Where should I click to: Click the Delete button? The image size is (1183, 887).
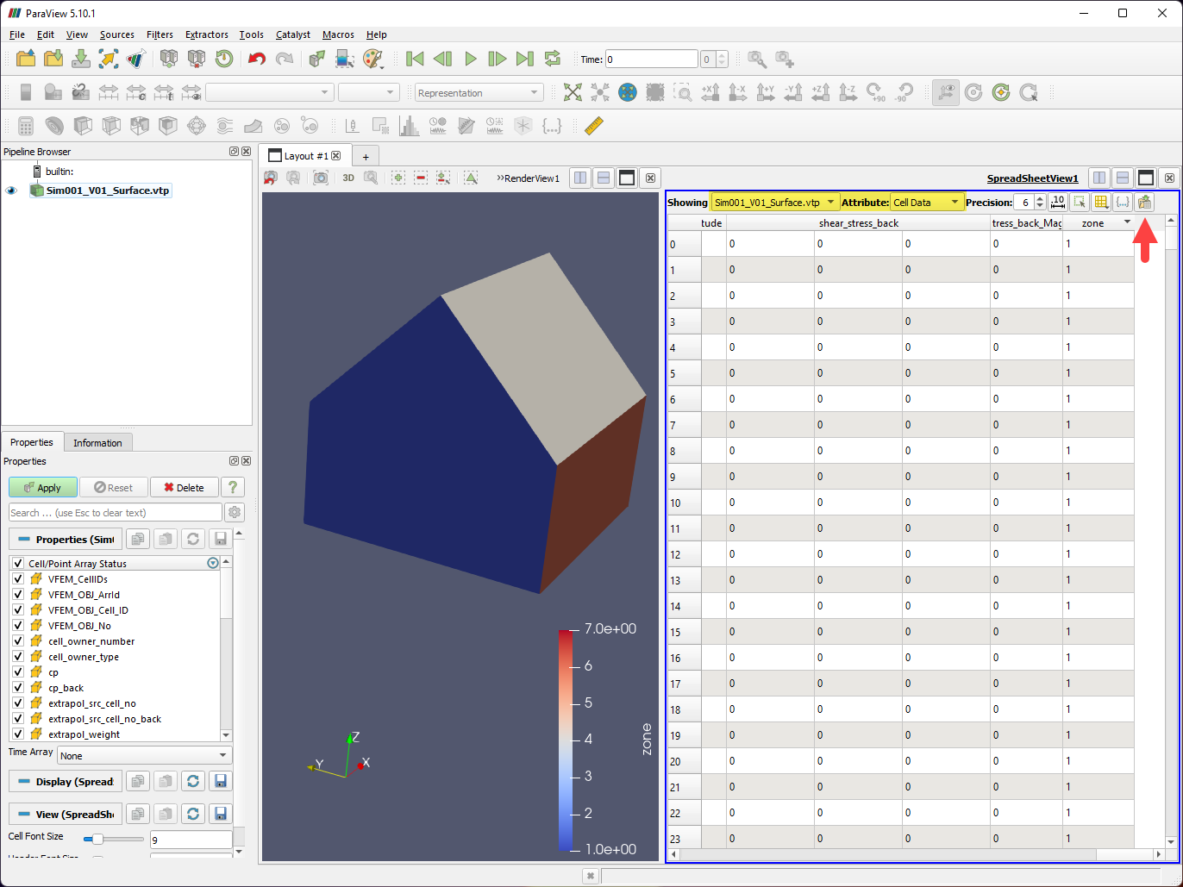[184, 486]
